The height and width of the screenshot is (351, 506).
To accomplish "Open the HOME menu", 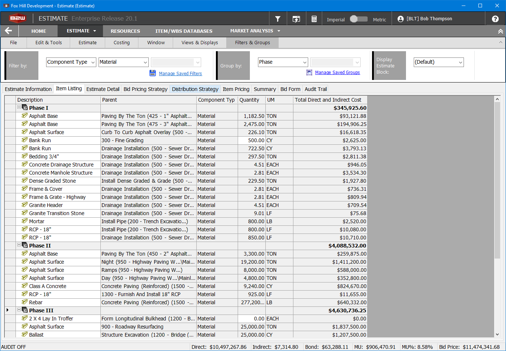I will coord(39,31).
